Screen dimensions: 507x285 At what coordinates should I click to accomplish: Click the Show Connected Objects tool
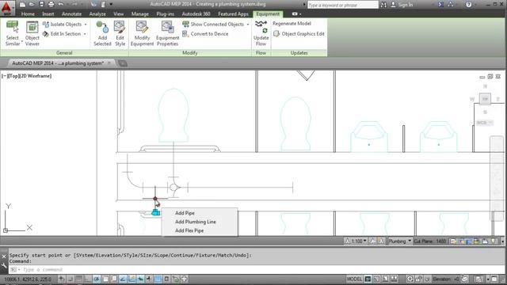click(x=213, y=25)
